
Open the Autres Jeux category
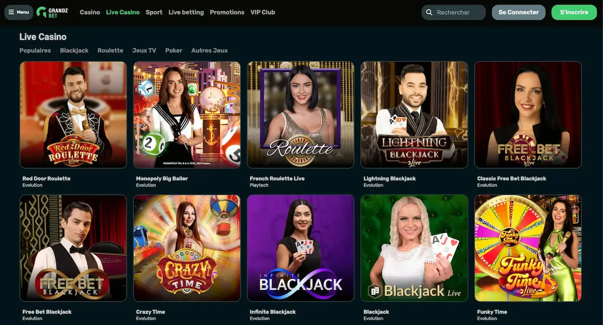210,50
